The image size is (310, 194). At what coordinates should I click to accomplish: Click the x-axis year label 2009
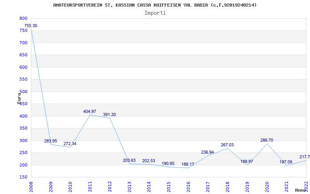click(51, 187)
